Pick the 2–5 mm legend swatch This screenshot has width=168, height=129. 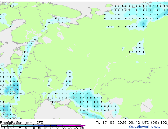click(23, 126)
